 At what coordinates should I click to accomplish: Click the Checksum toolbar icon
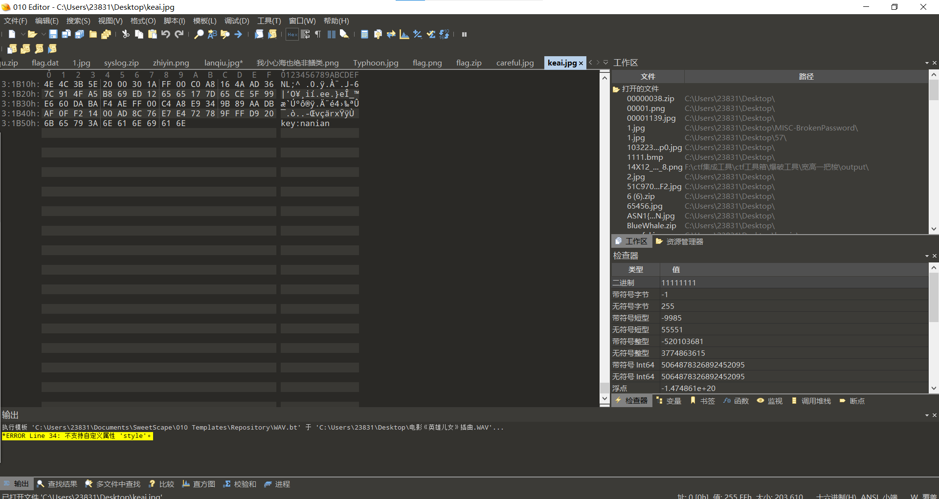point(431,34)
